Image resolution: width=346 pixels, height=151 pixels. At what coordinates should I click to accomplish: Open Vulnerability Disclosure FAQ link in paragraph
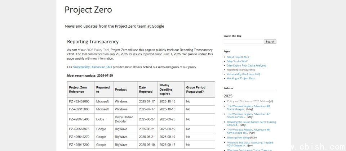[x=92, y=67]
